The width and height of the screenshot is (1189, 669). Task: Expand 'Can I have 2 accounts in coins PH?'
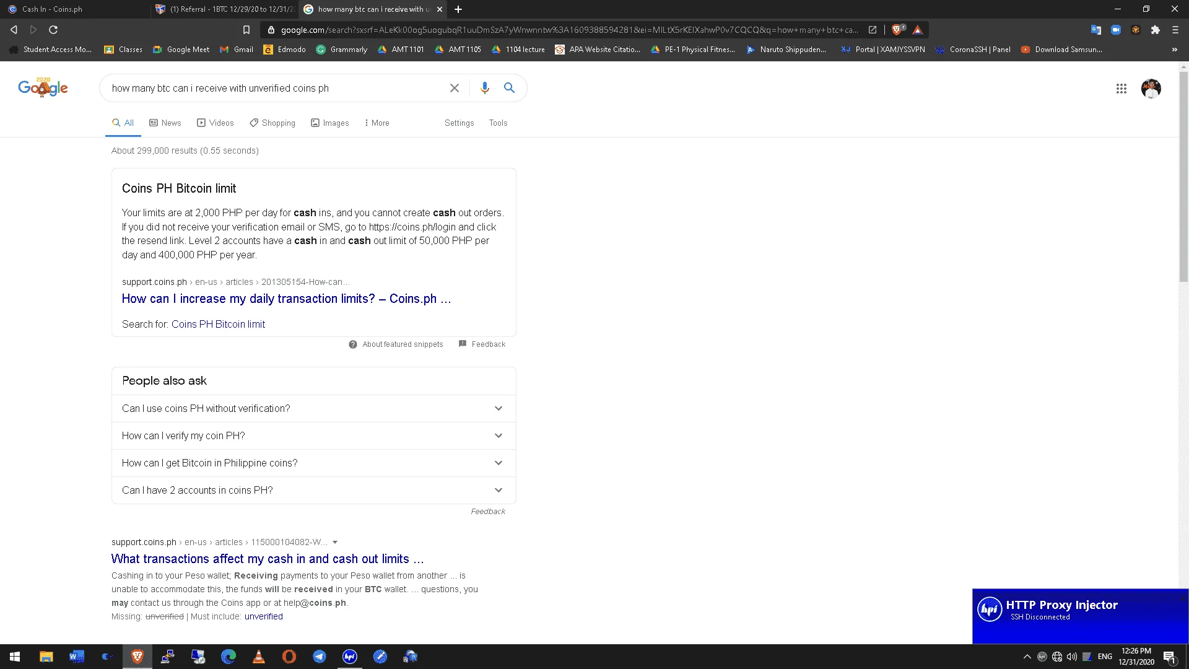(x=313, y=490)
